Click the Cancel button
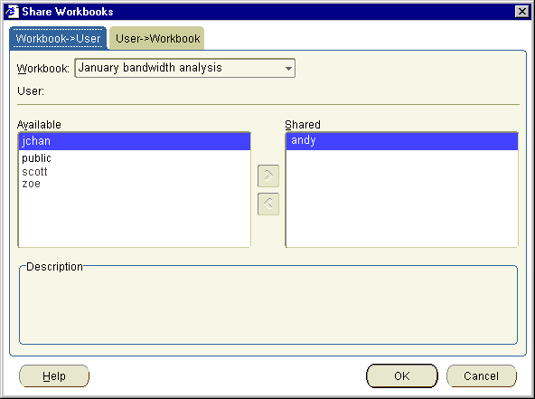This screenshot has height=399, width=535. pyautogui.click(x=482, y=376)
